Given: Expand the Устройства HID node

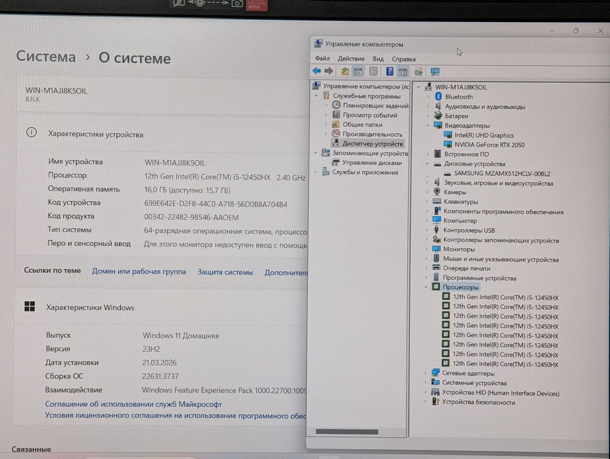Looking at the screenshot, I should tap(426, 392).
